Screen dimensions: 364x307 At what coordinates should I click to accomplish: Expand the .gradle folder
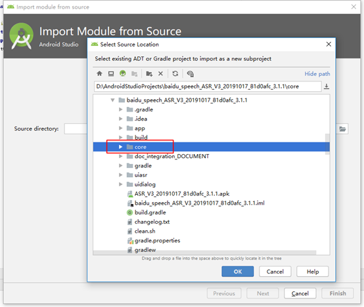(x=120, y=110)
